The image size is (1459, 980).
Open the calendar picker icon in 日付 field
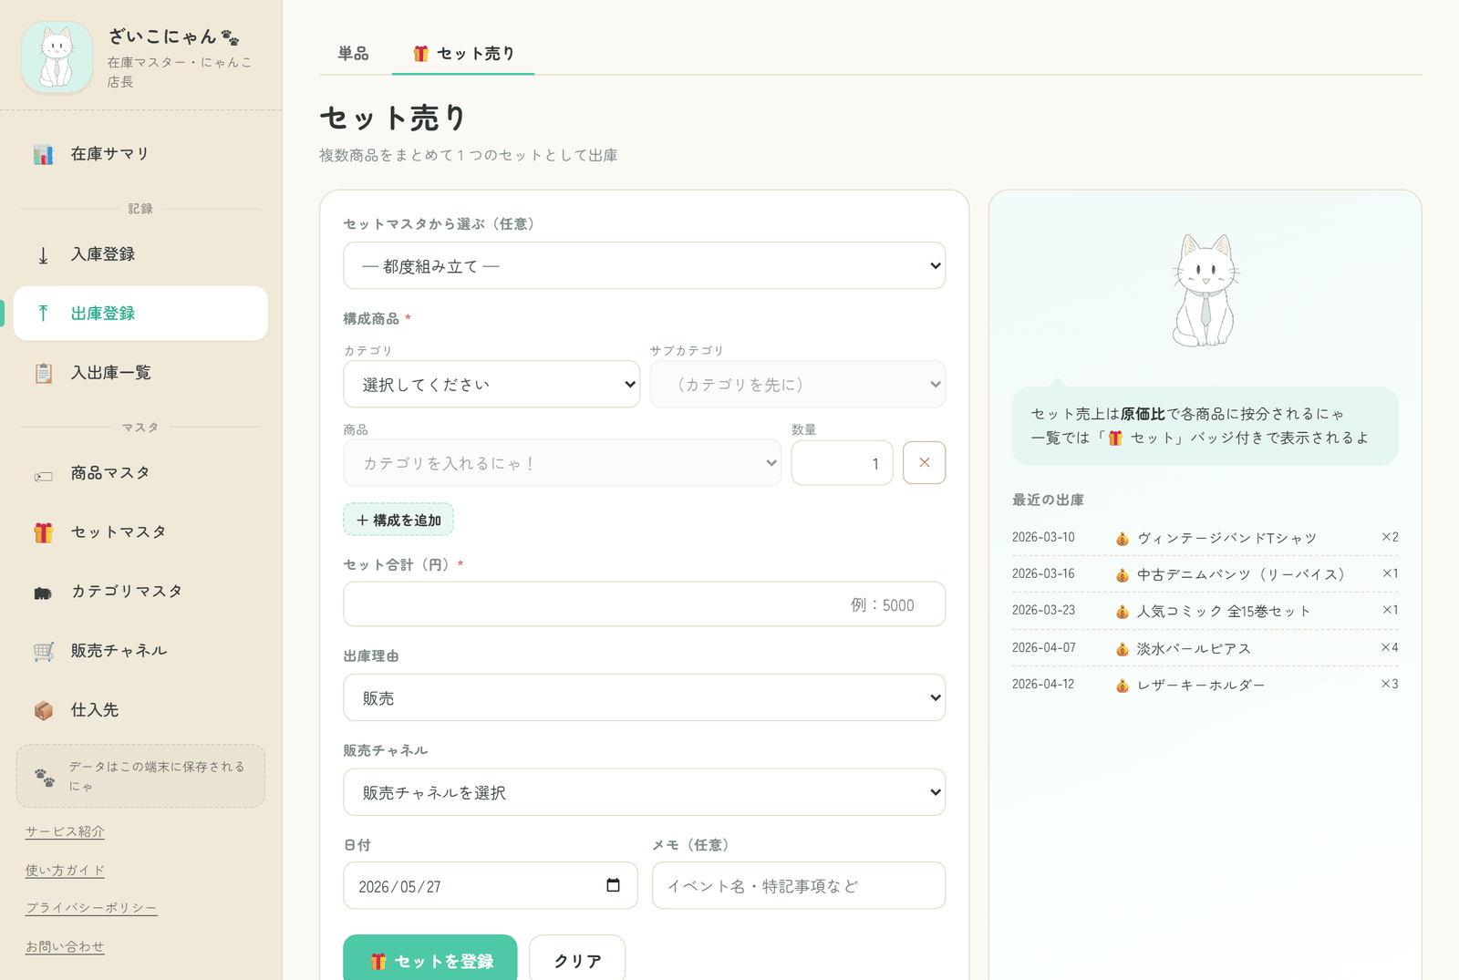613,885
